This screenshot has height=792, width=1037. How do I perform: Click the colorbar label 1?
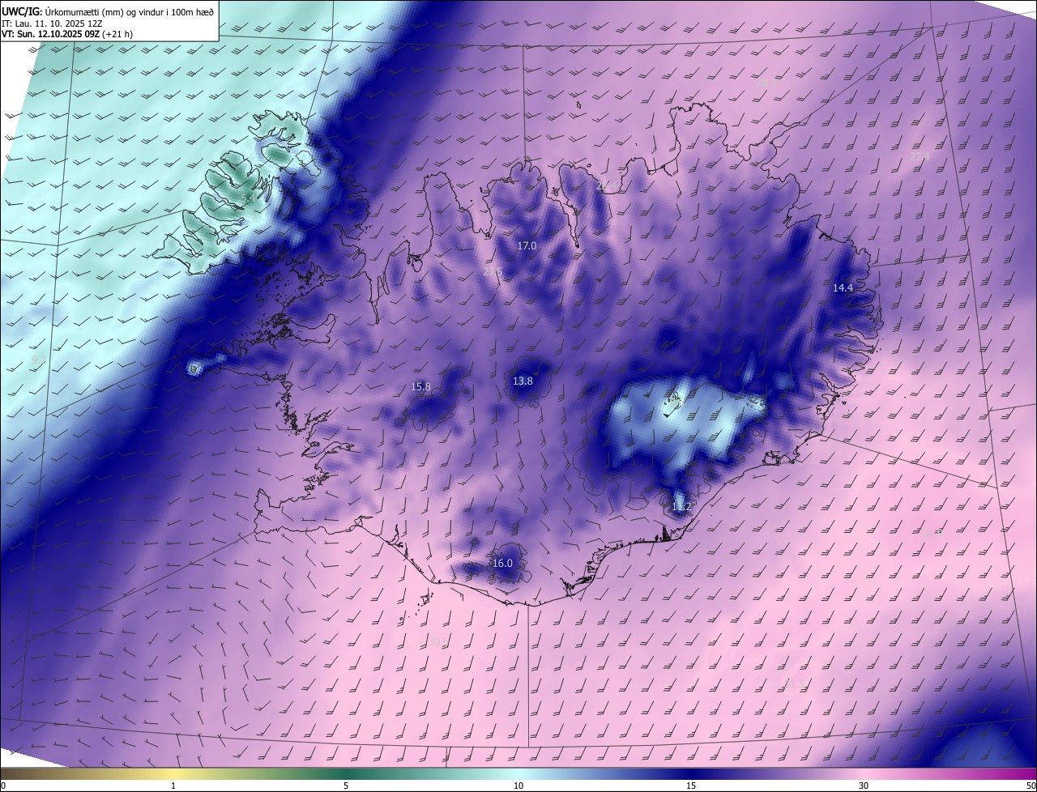tap(173, 786)
